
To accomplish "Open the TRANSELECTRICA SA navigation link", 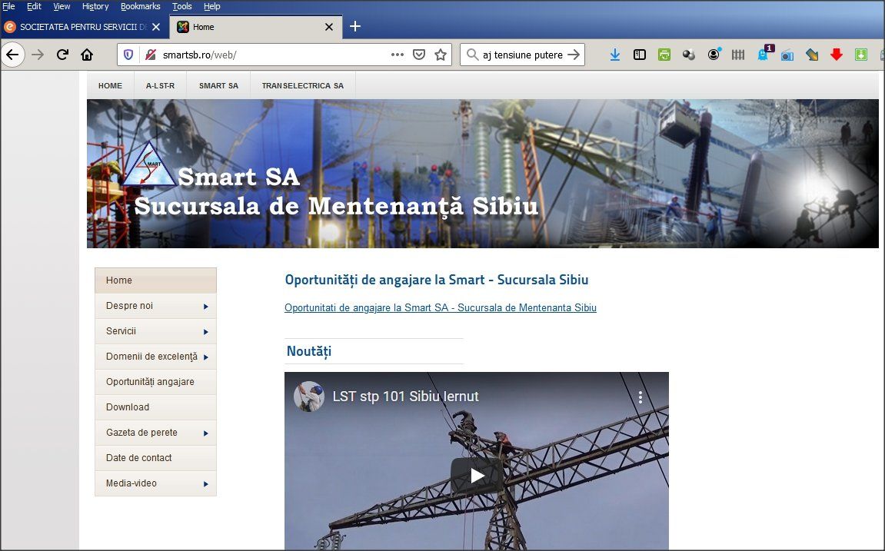I will (302, 86).
